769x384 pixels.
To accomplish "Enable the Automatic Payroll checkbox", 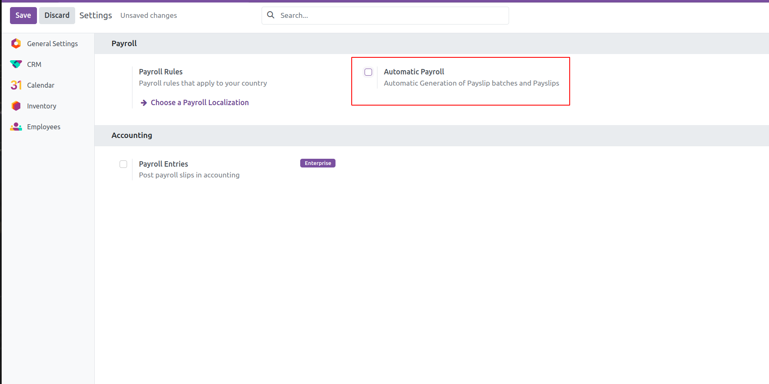I will point(368,72).
